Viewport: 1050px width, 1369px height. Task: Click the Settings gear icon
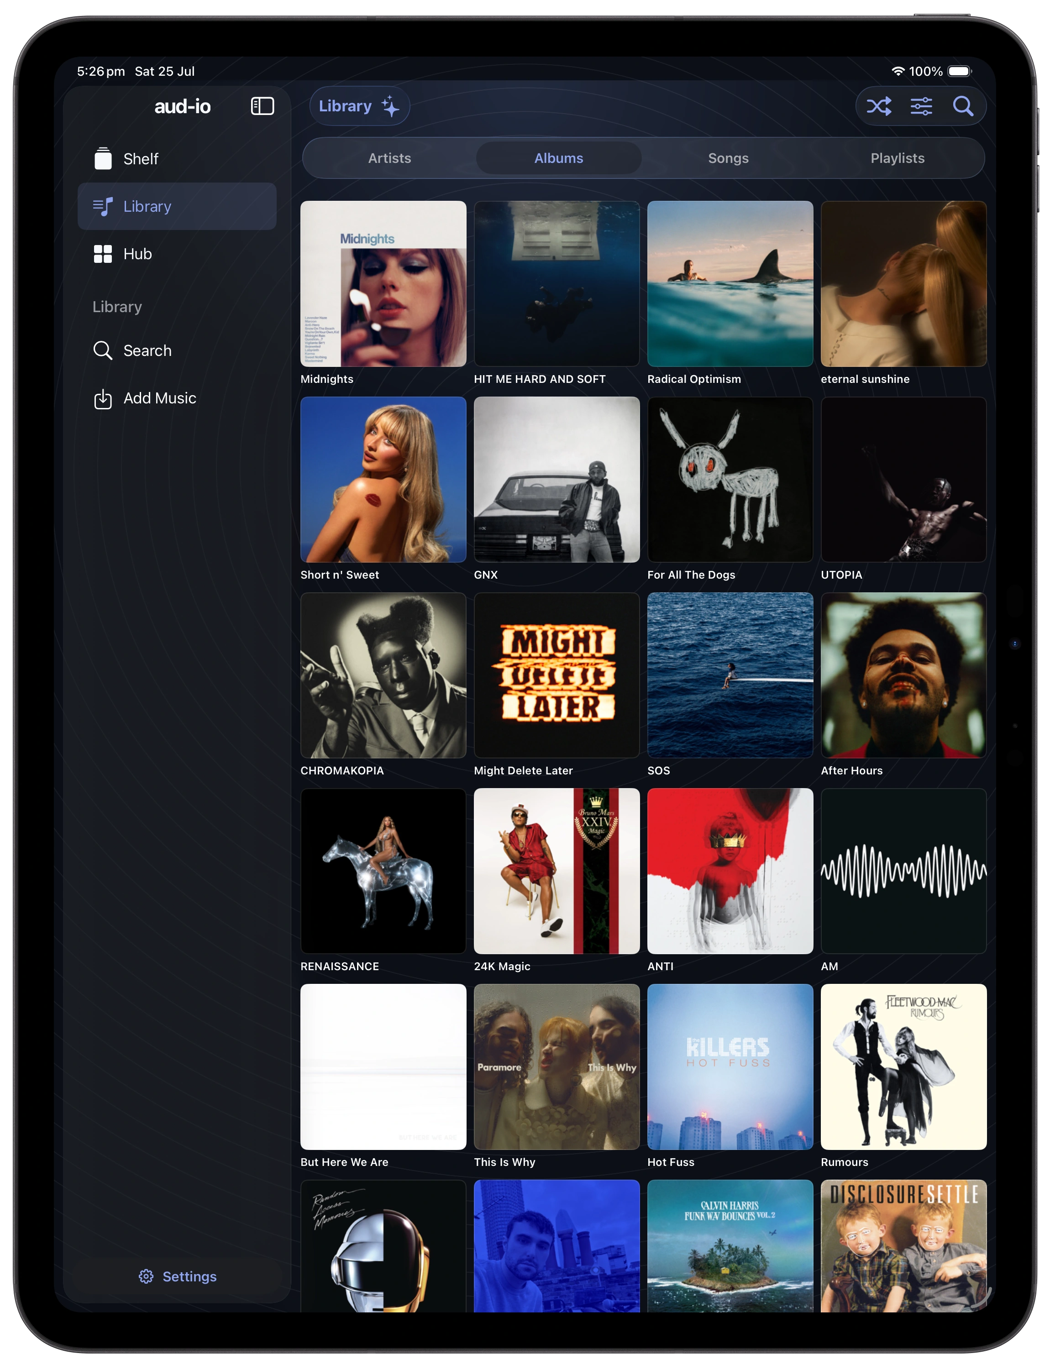146,1276
